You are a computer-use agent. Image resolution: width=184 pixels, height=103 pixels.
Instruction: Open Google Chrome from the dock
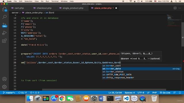62,98
